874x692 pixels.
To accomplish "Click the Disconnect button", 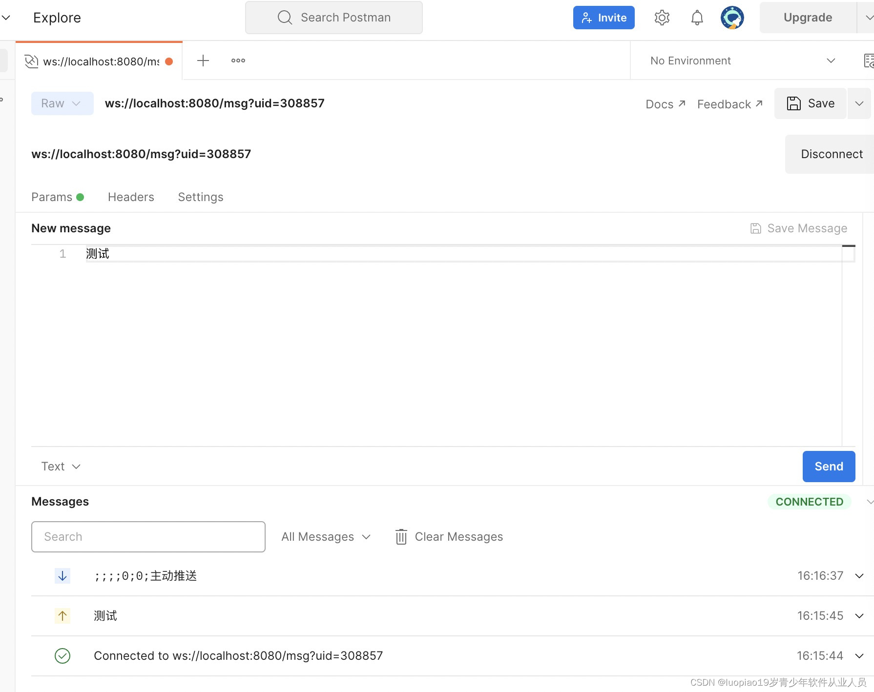I will (832, 154).
